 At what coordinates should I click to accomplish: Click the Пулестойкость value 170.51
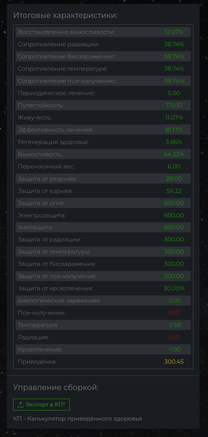point(174,105)
